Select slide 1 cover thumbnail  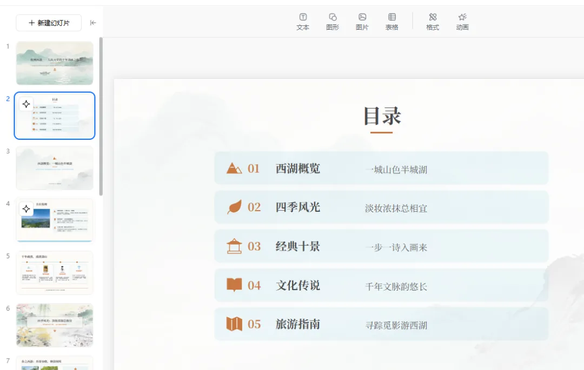[x=55, y=63]
